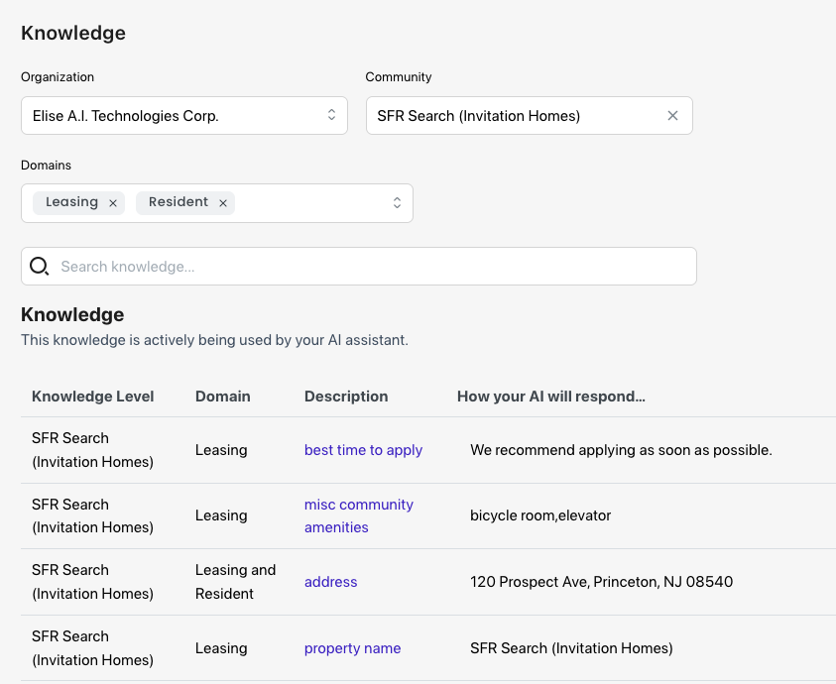Open the misc community amenities link
Image resolution: width=836 pixels, height=684 pixels.
point(359,515)
